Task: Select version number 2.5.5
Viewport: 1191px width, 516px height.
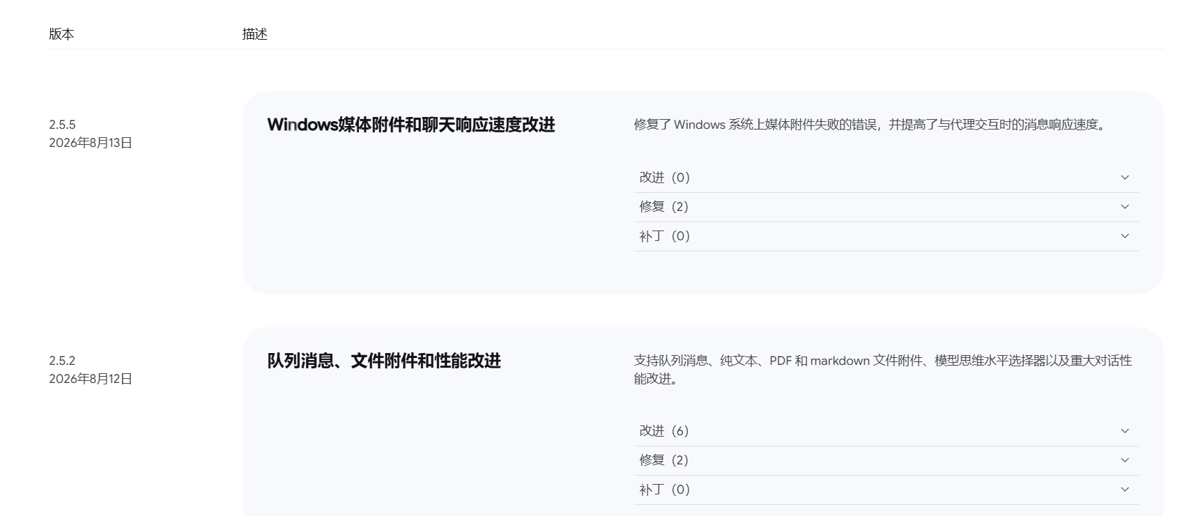Action: [62, 125]
